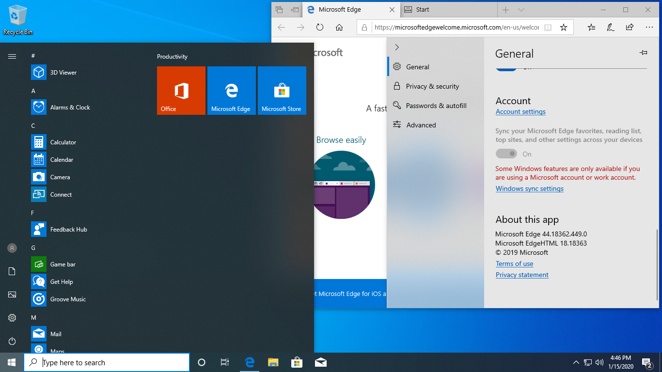Open the Mail app in Start list
The image size is (662, 372).
(x=87, y=334)
